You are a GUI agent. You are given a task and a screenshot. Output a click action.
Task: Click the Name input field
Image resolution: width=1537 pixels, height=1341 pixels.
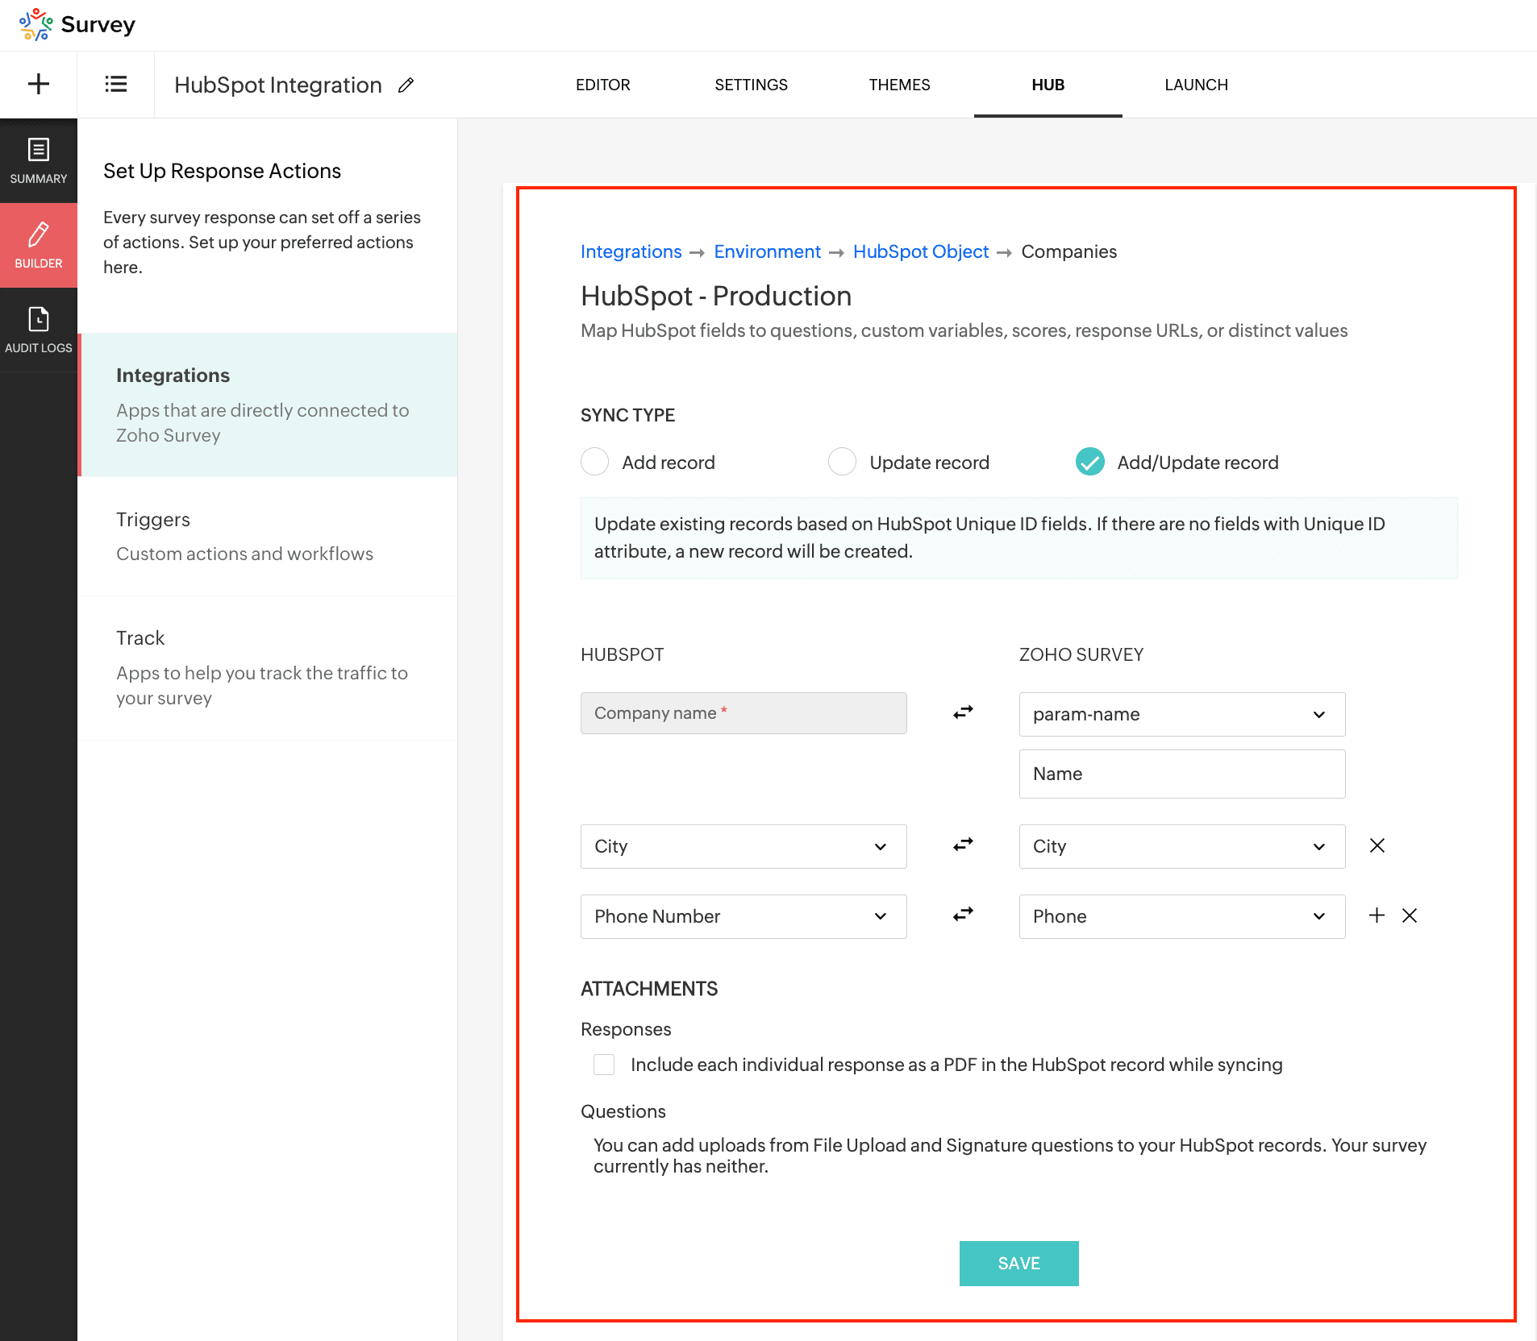(x=1182, y=774)
